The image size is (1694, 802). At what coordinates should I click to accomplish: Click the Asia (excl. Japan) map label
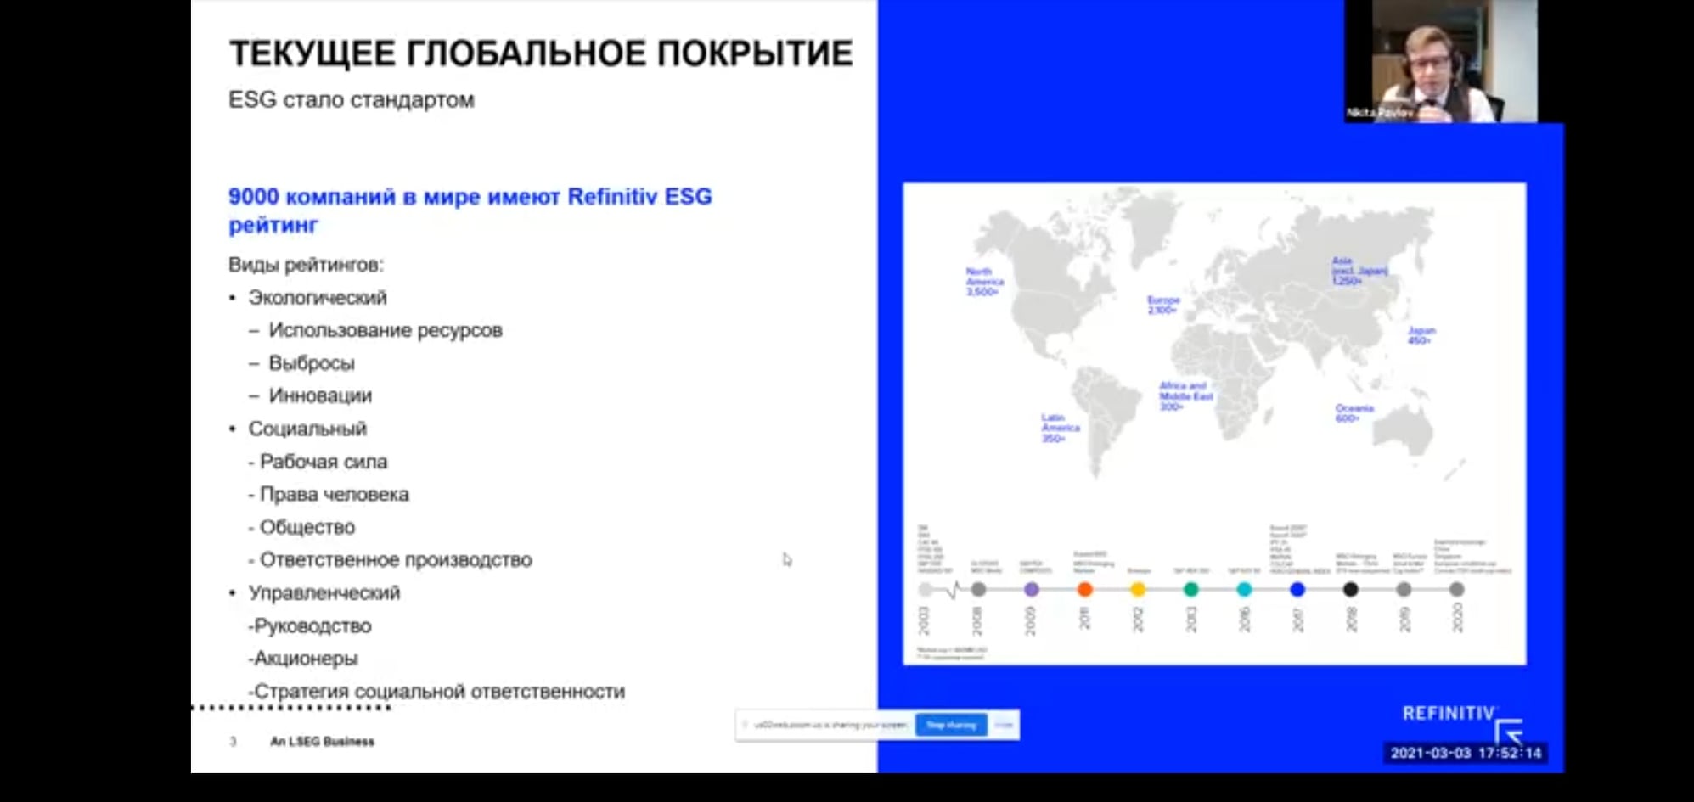[x=1359, y=271]
